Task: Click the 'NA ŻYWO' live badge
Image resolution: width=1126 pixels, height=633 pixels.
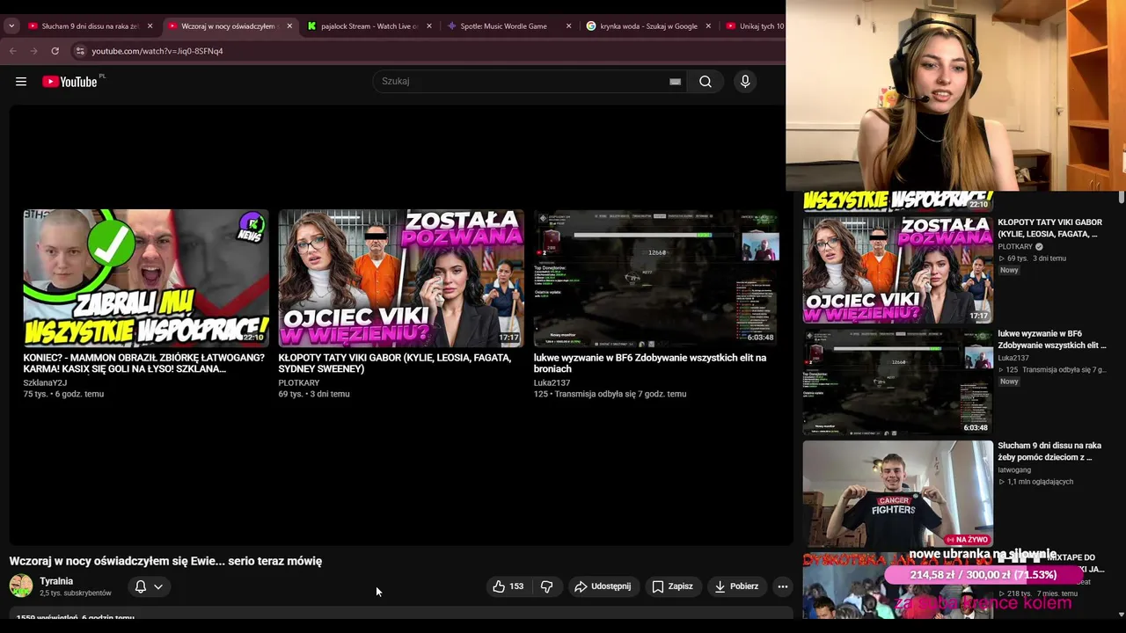Action: coord(967,539)
